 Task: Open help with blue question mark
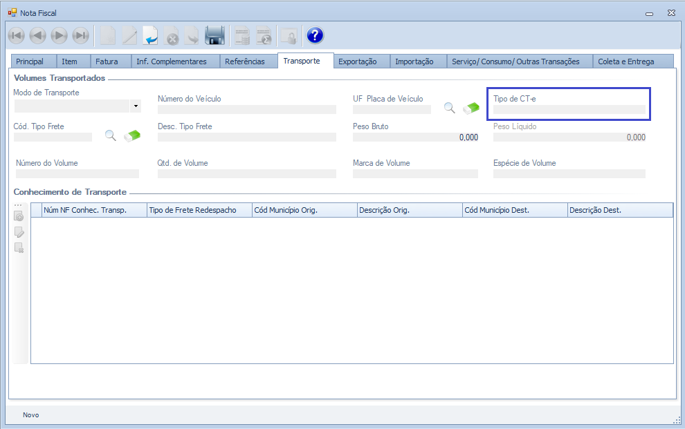tap(315, 35)
